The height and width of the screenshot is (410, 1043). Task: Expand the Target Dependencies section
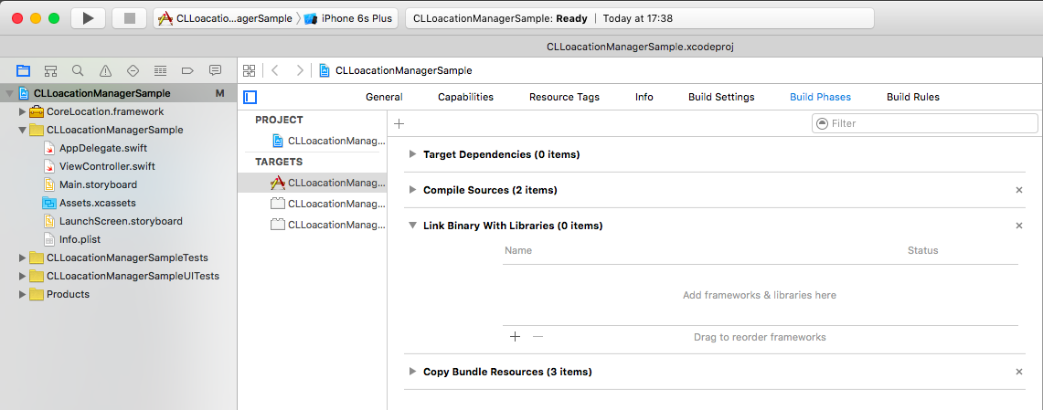[x=413, y=154]
